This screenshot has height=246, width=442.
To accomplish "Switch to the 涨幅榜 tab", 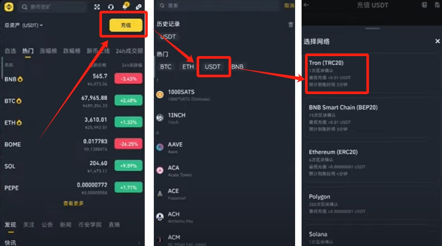I will [48, 51].
